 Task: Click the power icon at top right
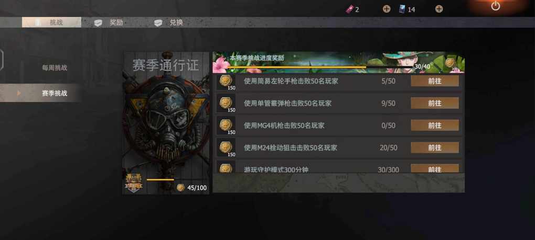pyautogui.click(x=496, y=6)
